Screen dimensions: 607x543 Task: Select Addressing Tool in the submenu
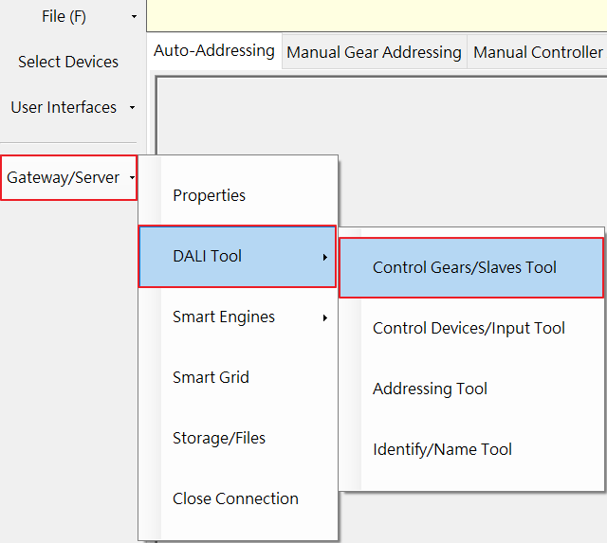pos(430,389)
